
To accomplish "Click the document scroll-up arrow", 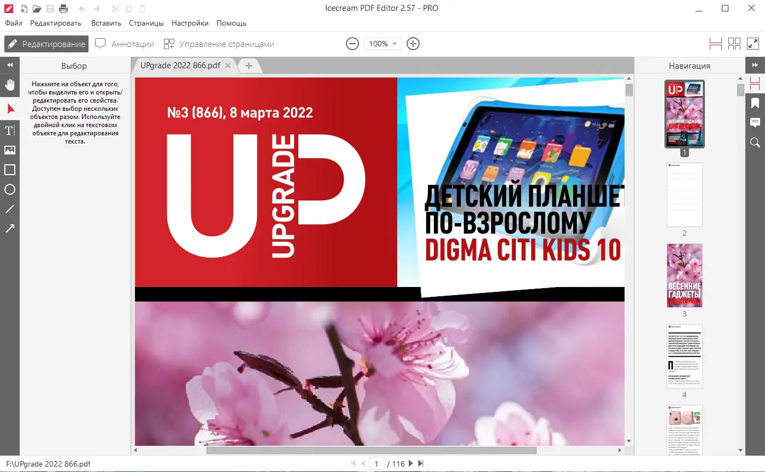I will pos(629,79).
